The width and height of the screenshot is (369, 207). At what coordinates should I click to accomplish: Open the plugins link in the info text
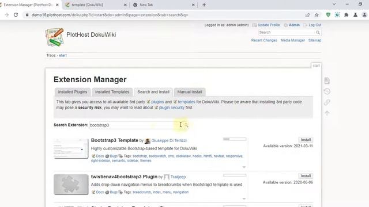[157, 102]
